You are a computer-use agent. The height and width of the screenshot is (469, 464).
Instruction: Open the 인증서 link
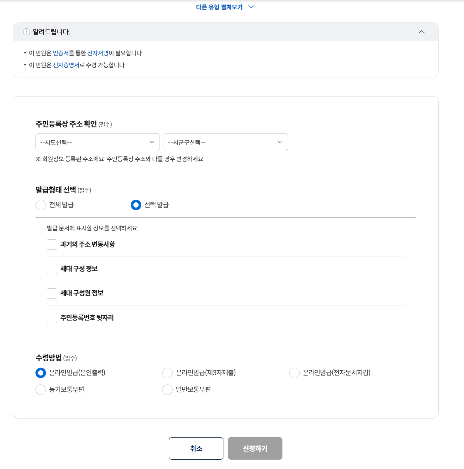[61, 53]
